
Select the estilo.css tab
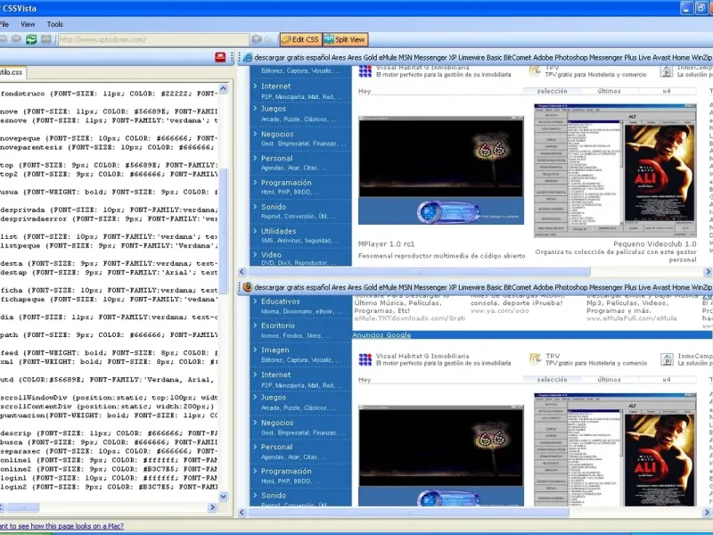click(12, 72)
